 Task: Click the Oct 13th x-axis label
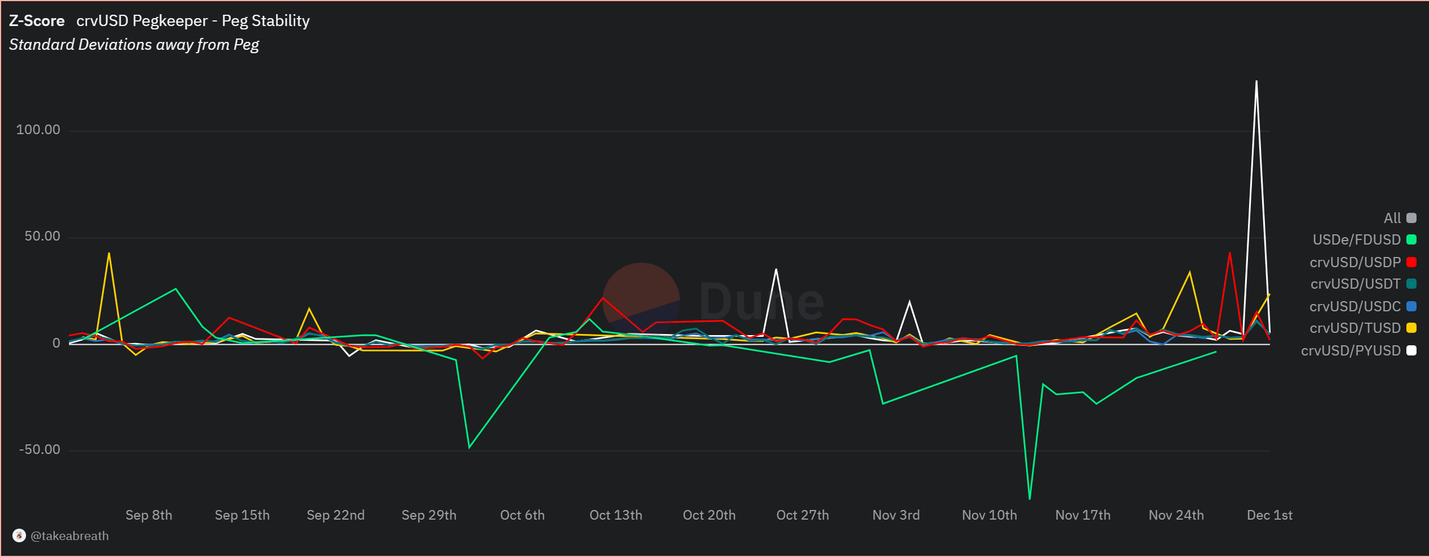(615, 515)
